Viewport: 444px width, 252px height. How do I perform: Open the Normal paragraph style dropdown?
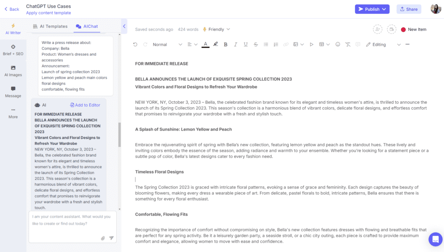(x=167, y=44)
